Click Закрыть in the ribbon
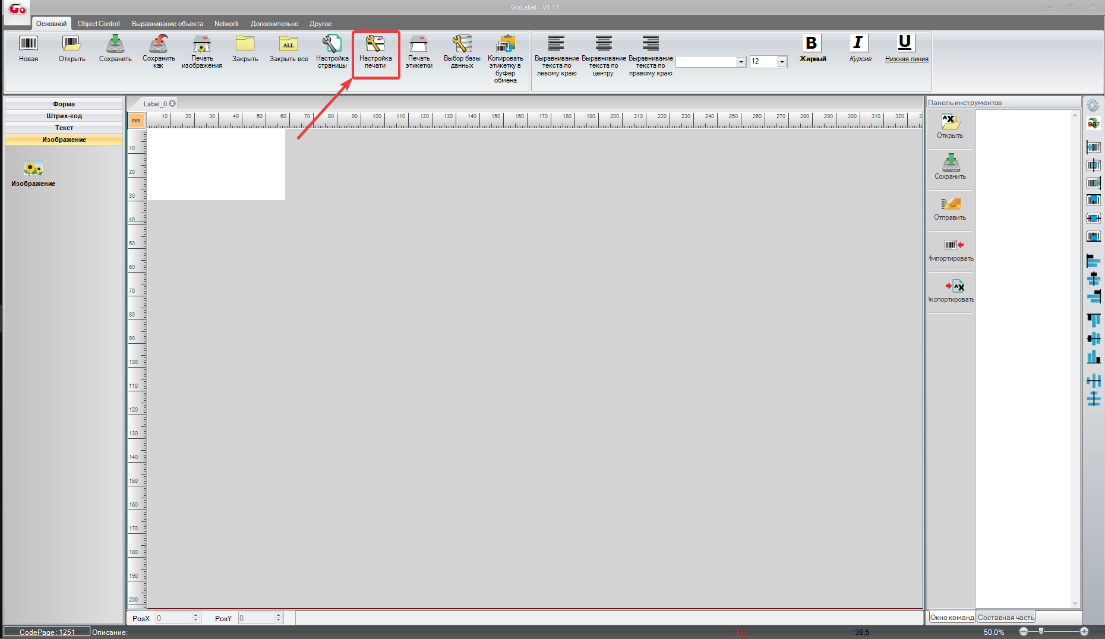 tap(245, 49)
